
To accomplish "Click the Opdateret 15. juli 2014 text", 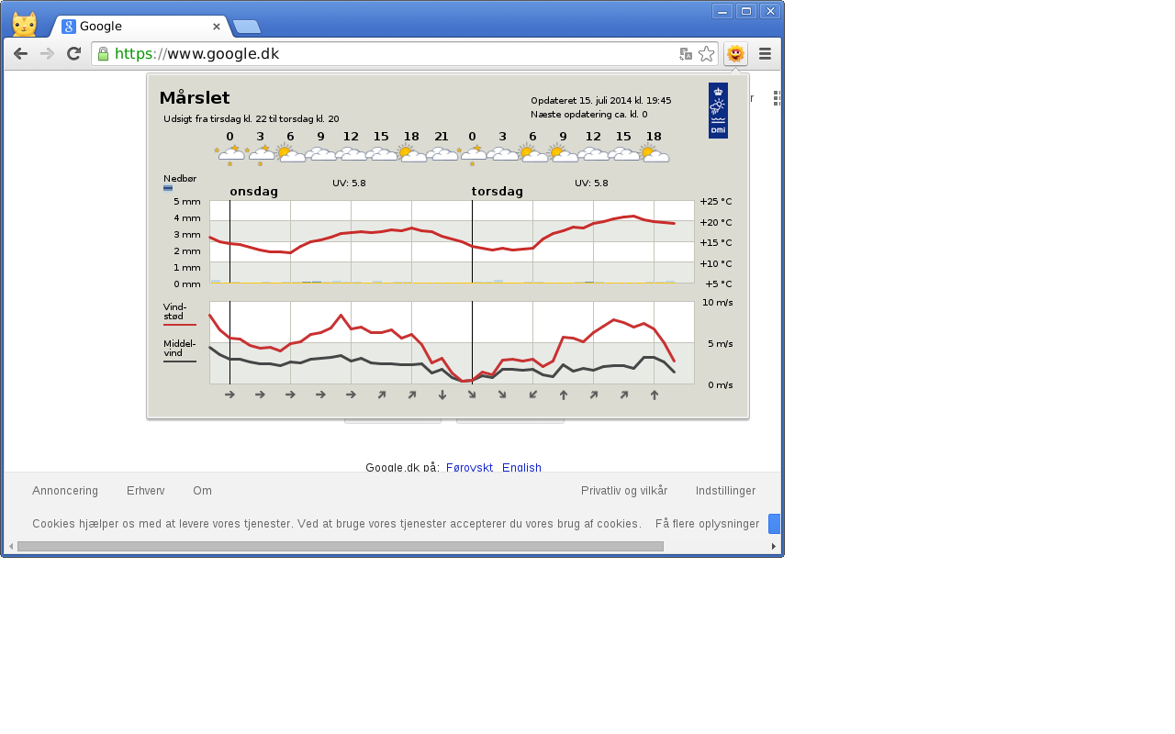I will click(600, 101).
